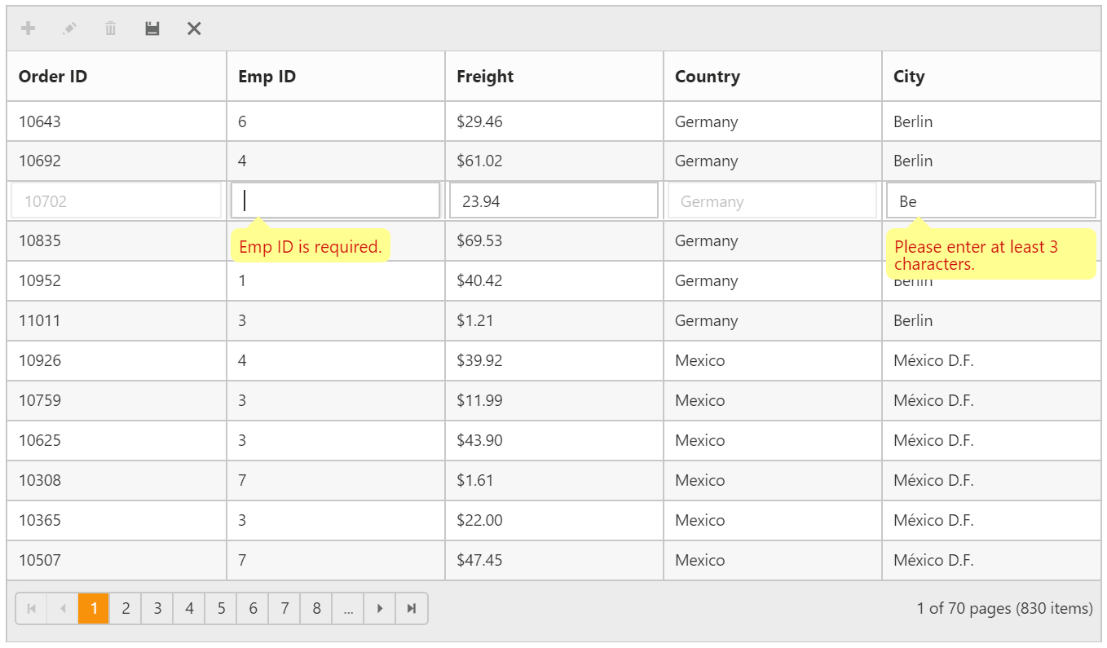Click the Country field with Germany placeholder

tap(772, 200)
